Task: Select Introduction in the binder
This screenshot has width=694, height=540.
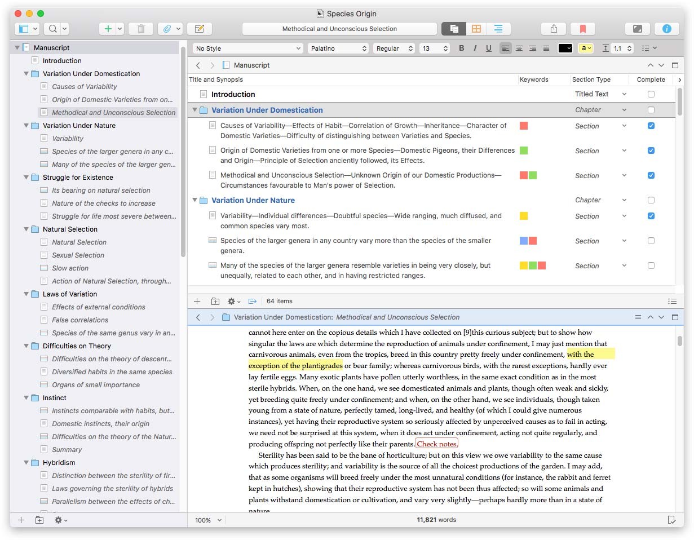Action: [x=62, y=61]
